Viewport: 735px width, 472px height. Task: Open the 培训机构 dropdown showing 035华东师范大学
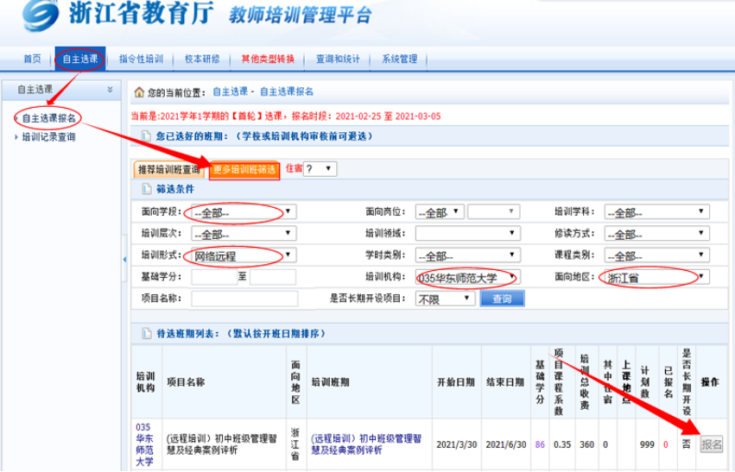(x=468, y=277)
